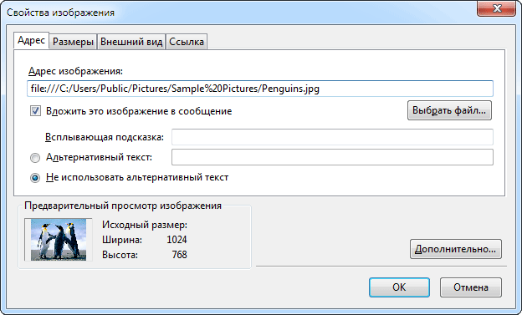Toggle Вложить это изображение в сообщение checkbox

[35, 111]
